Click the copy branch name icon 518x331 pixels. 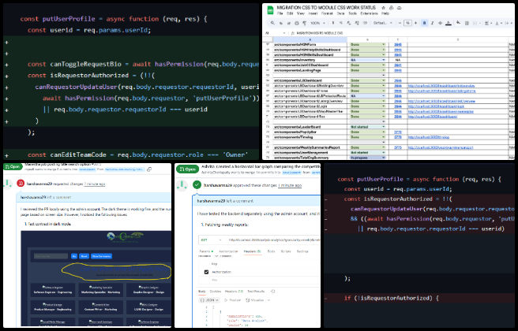coord(149,169)
